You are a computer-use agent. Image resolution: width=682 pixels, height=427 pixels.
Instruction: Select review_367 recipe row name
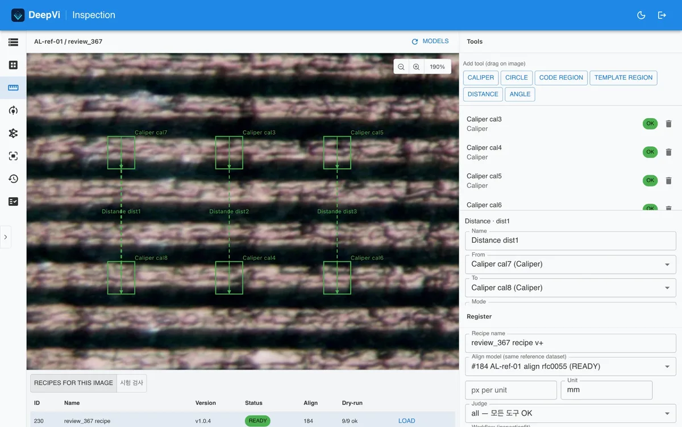coord(87,421)
